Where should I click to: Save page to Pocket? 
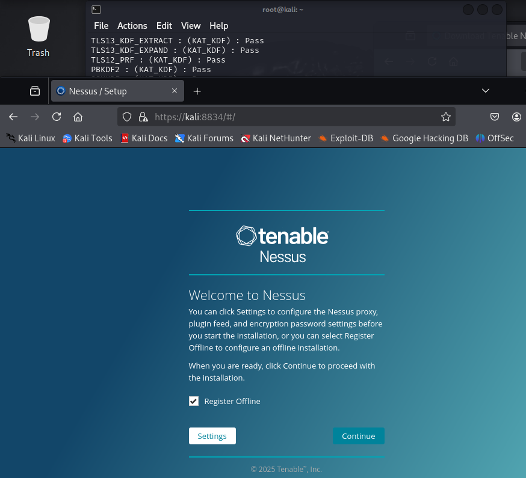pos(495,117)
